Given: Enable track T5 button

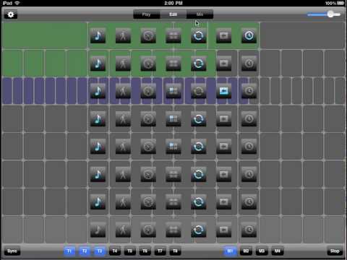Looking at the screenshot, I should tap(130, 251).
